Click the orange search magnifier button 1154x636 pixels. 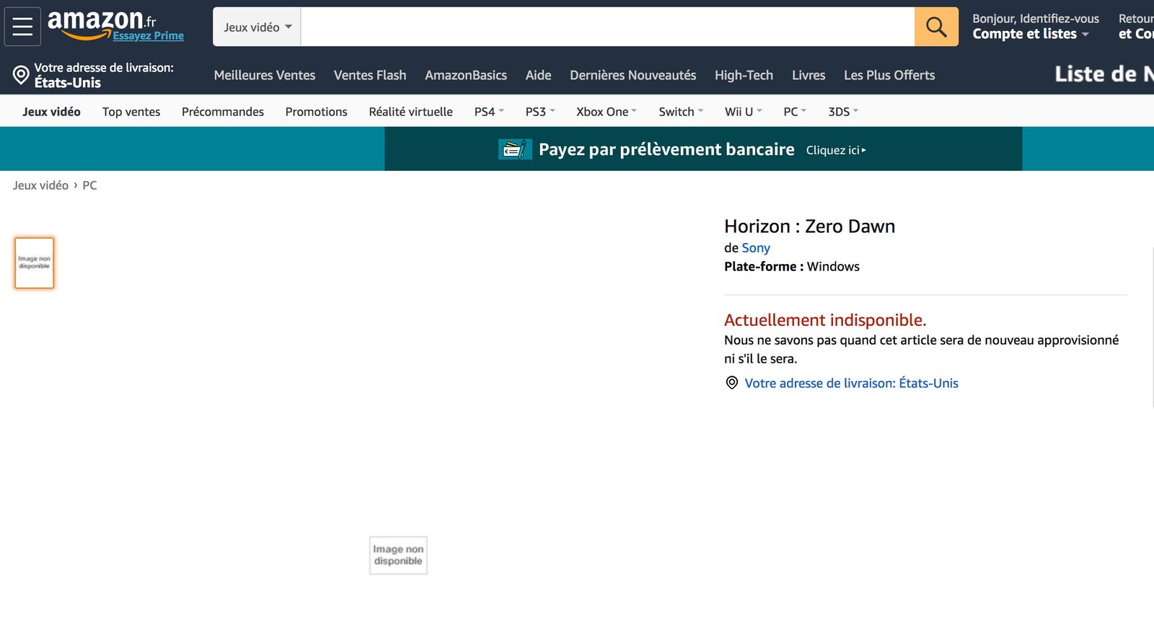point(935,27)
